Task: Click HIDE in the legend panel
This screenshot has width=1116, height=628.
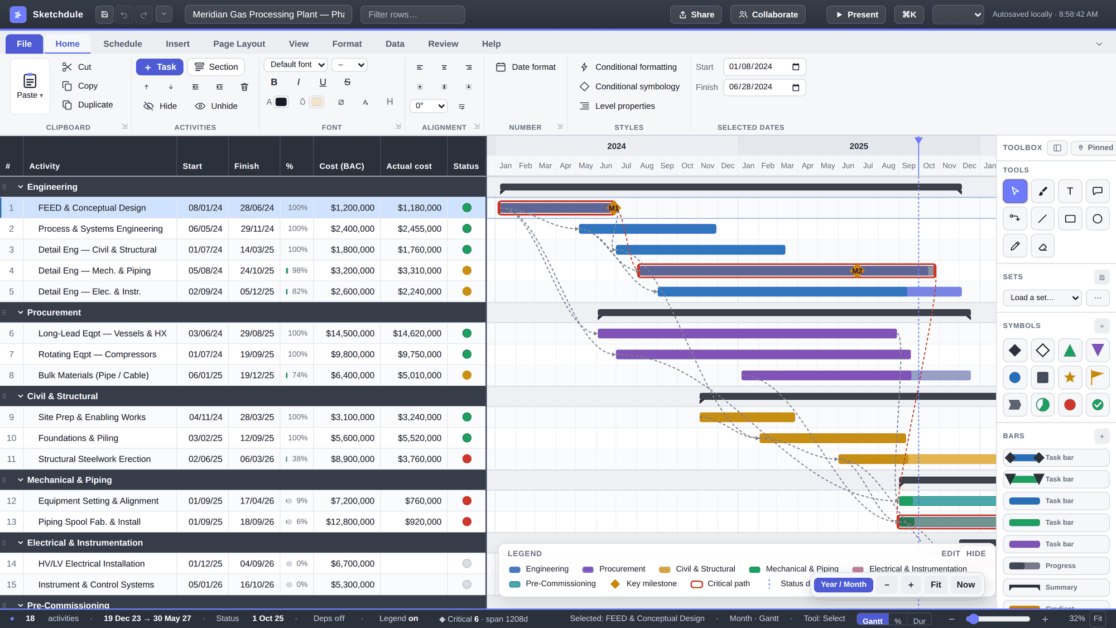Action: 976,554
